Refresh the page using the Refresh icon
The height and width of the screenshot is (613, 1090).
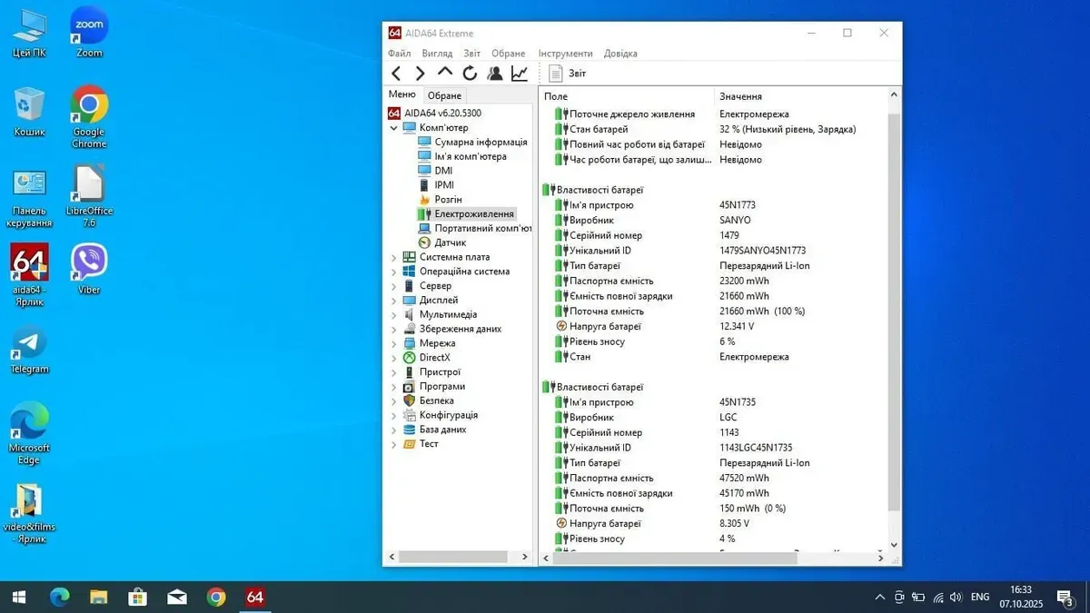470,74
